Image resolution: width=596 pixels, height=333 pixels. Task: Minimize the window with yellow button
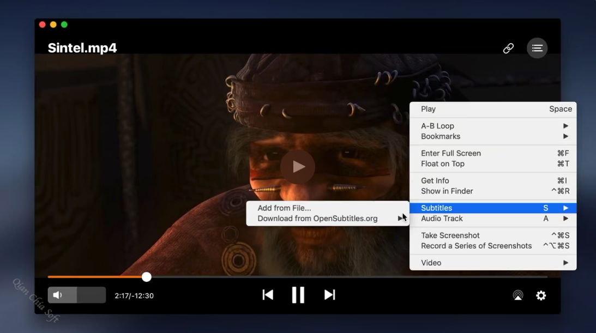point(53,25)
